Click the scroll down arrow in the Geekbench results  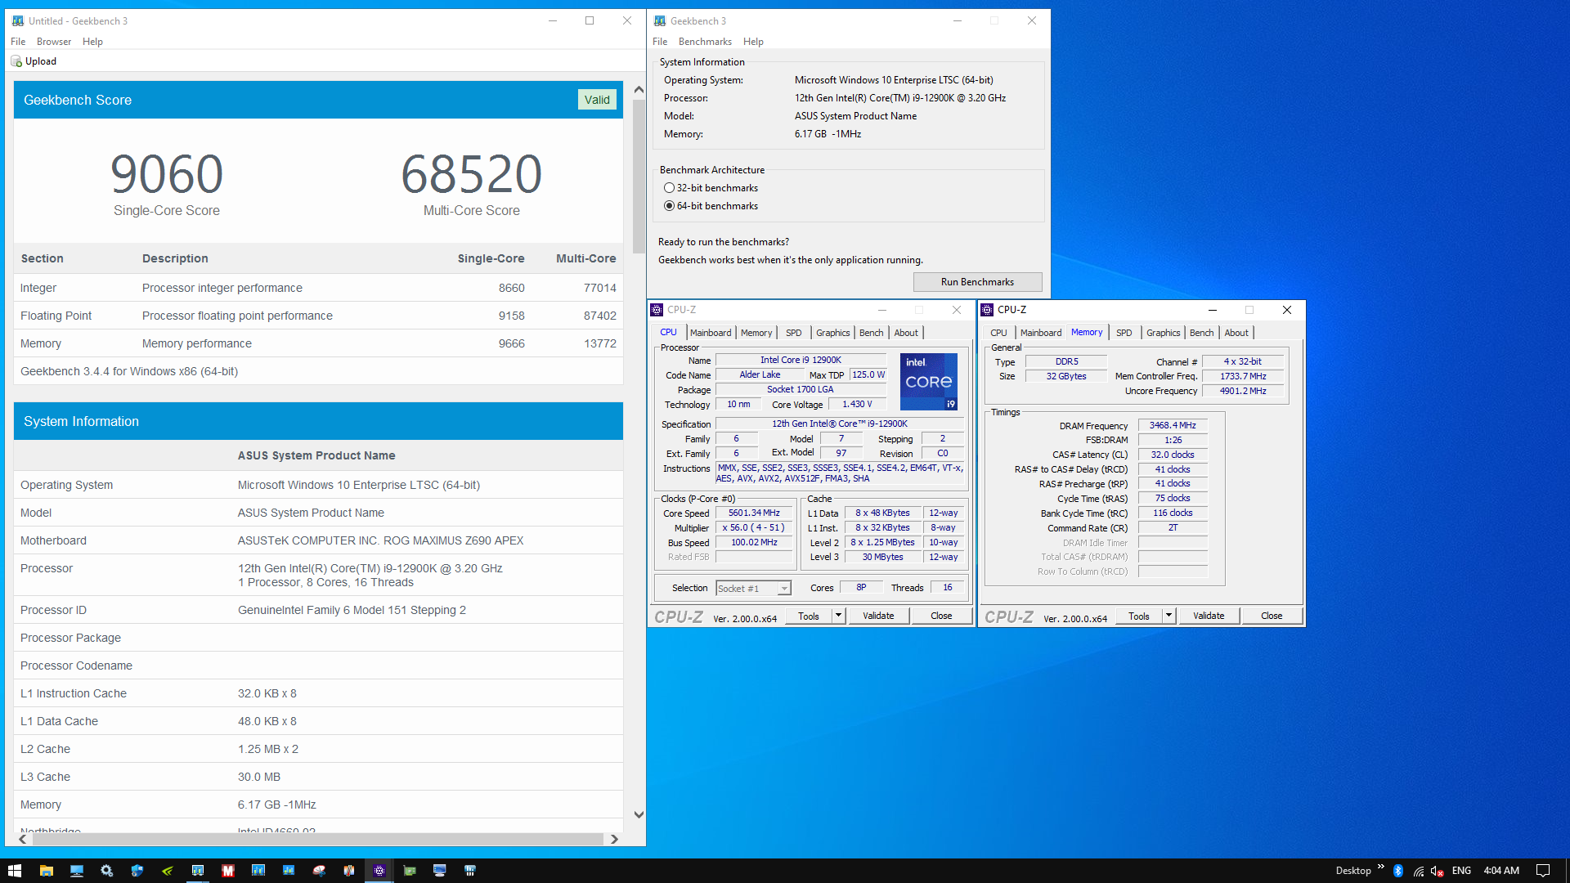[x=639, y=814]
